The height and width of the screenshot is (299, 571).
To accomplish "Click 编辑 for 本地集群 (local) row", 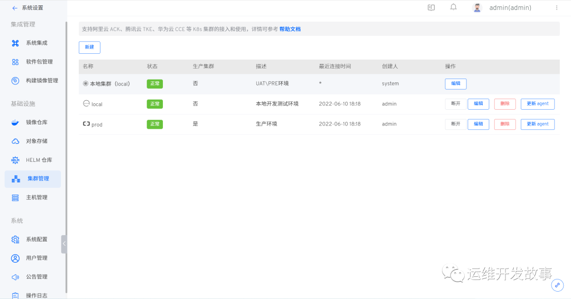I will coord(456,83).
